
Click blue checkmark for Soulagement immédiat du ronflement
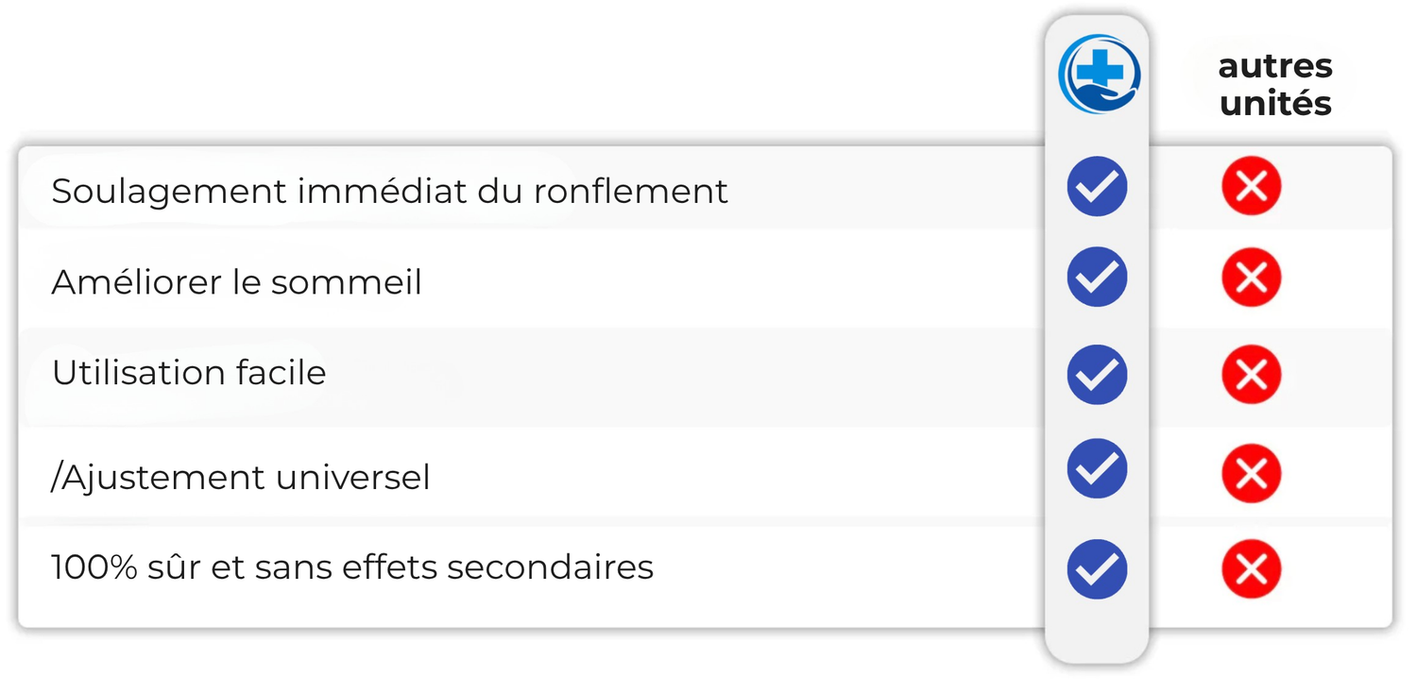tap(1097, 186)
